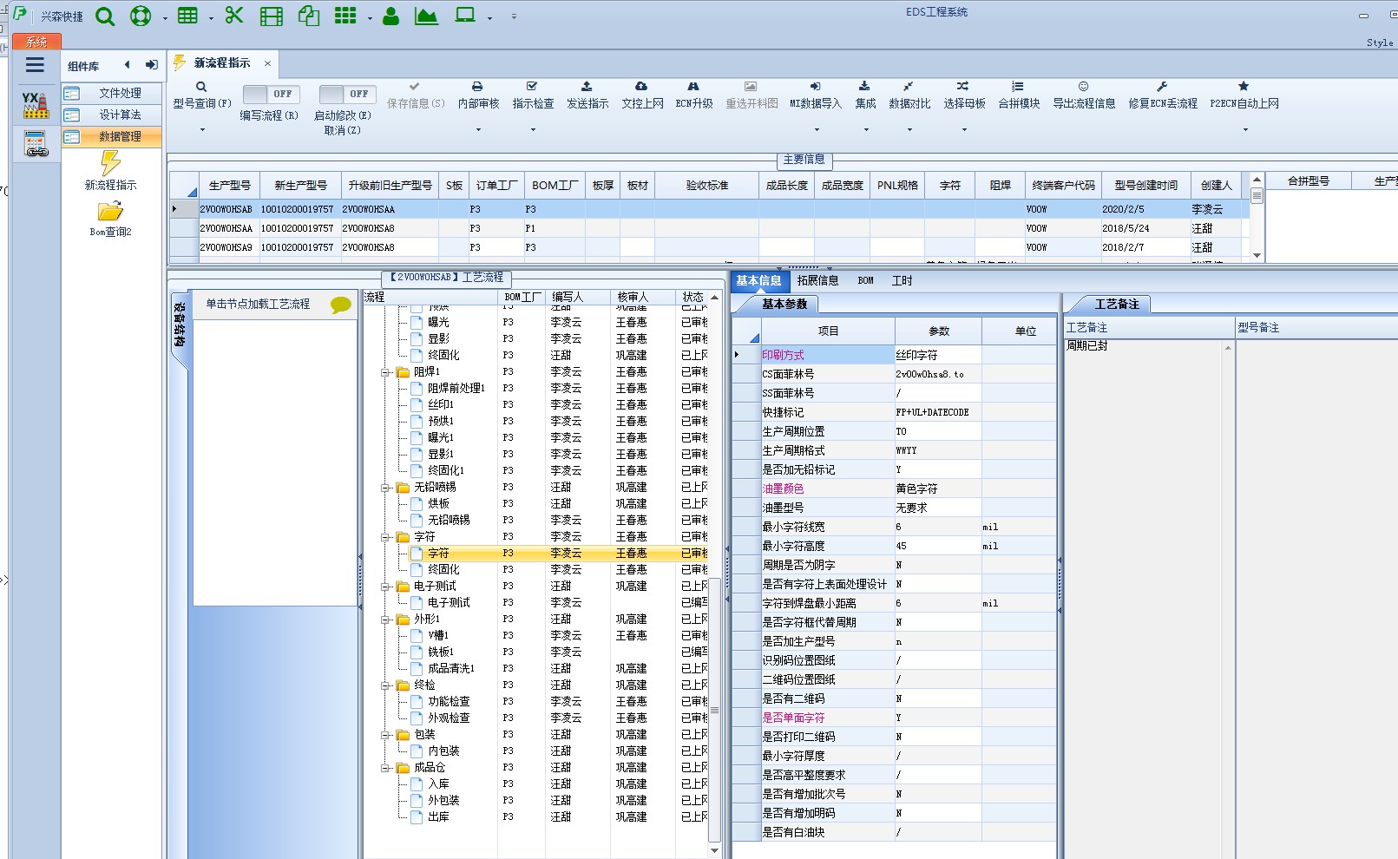Switch to the BOM tab
This screenshot has height=859, width=1398.
[865, 280]
